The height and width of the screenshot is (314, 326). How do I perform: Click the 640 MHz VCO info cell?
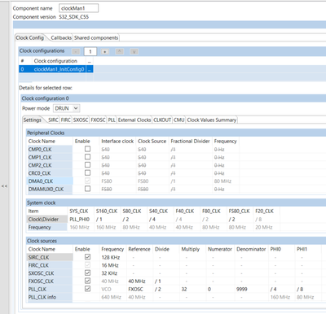tap(112, 297)
